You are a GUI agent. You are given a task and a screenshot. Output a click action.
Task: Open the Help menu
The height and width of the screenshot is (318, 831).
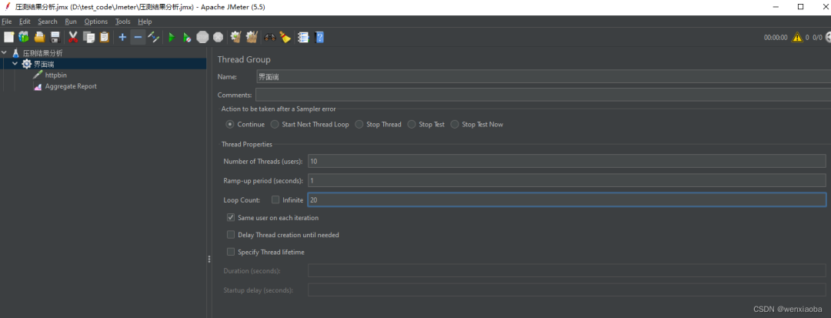[145, 22]
